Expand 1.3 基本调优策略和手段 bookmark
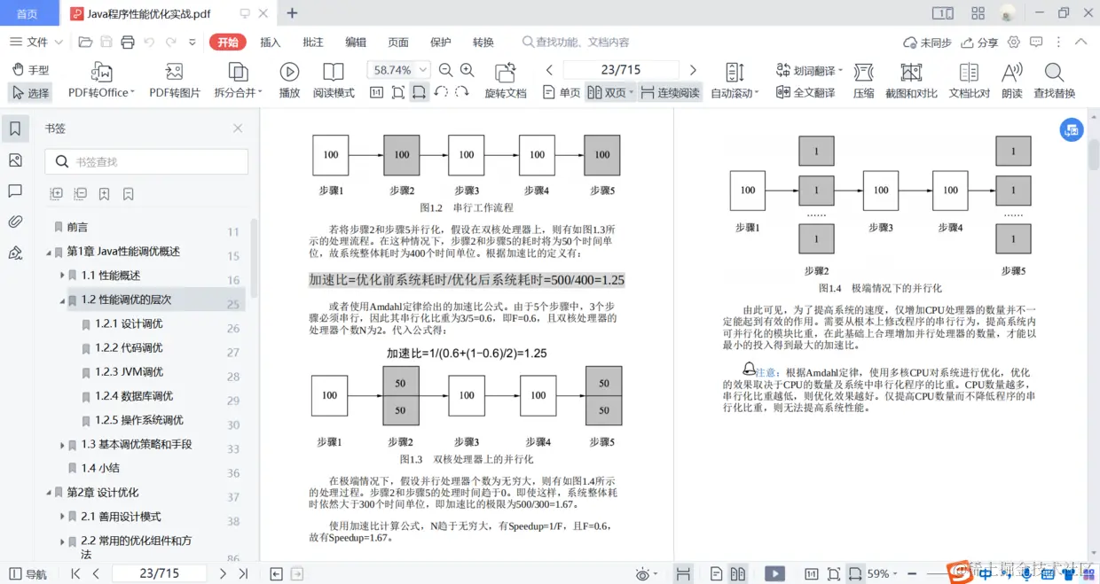 (62, 445)
